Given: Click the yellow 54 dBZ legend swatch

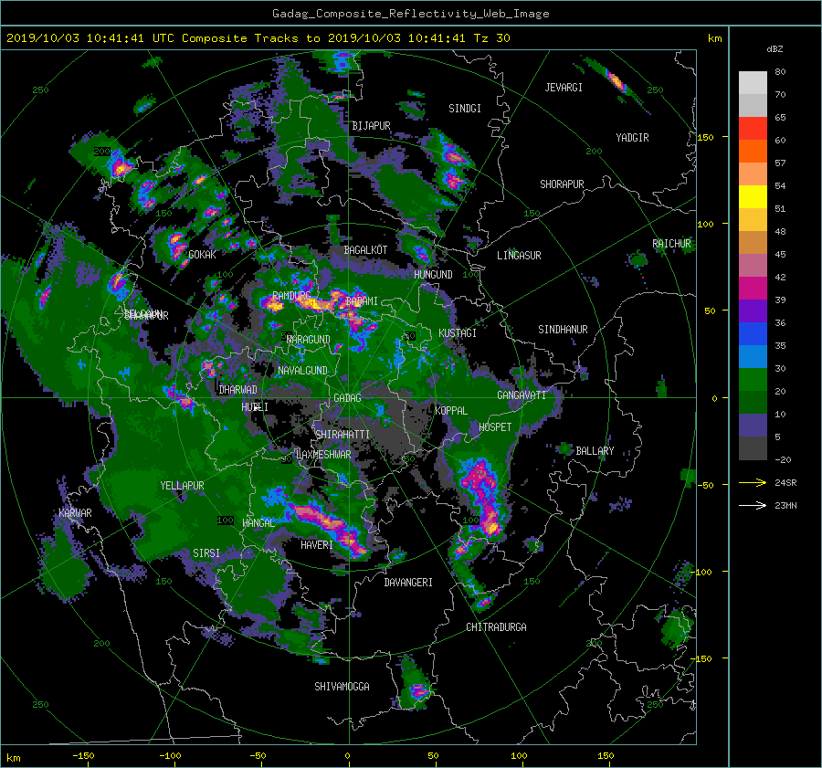Looking at the screenshot, I should pos(753,196).
